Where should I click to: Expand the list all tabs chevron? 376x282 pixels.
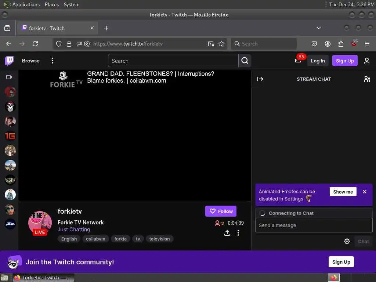click(x=318, y=28)
